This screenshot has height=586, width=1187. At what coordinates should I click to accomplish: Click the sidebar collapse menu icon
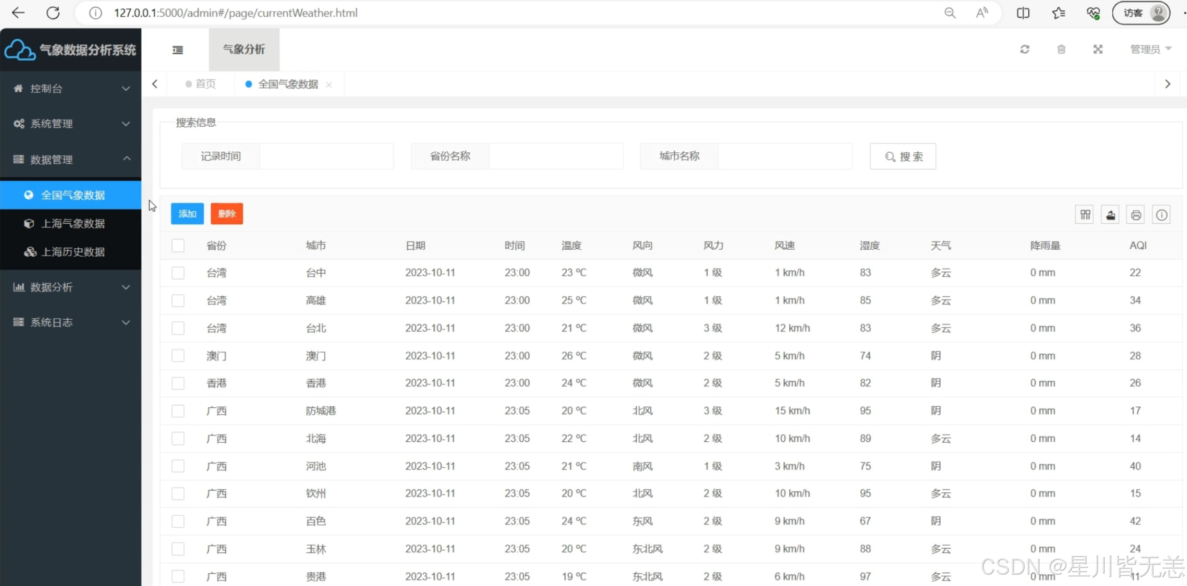(178, 50)
